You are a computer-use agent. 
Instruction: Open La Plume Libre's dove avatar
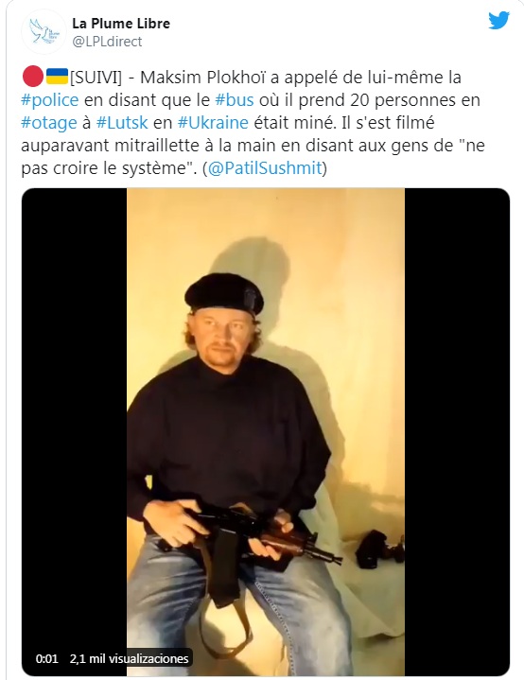tap(44, 31)
